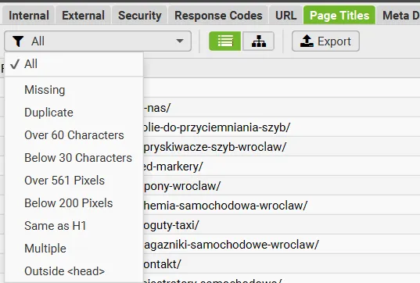Select the checked All filter option
Viewport: 420px width, 283px height.
point(74,64)
